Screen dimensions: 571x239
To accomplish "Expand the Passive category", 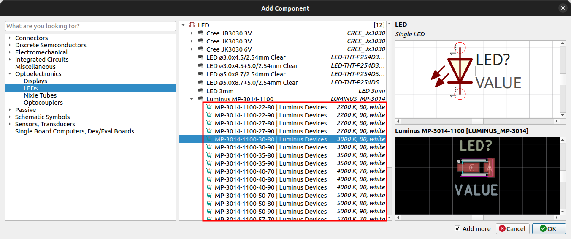I will pos(10,110).
